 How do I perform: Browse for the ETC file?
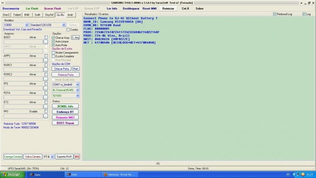[46, 107]
